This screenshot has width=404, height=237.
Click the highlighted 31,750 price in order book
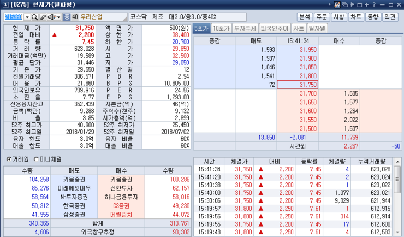(298, 85)
